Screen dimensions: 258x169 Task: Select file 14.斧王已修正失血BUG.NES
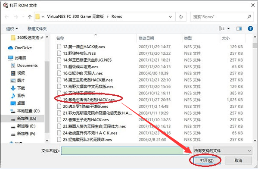click(87, 60)
